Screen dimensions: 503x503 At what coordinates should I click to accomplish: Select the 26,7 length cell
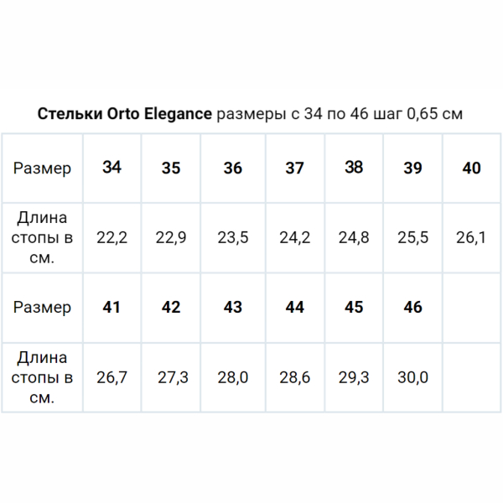[x=111, y=377]
